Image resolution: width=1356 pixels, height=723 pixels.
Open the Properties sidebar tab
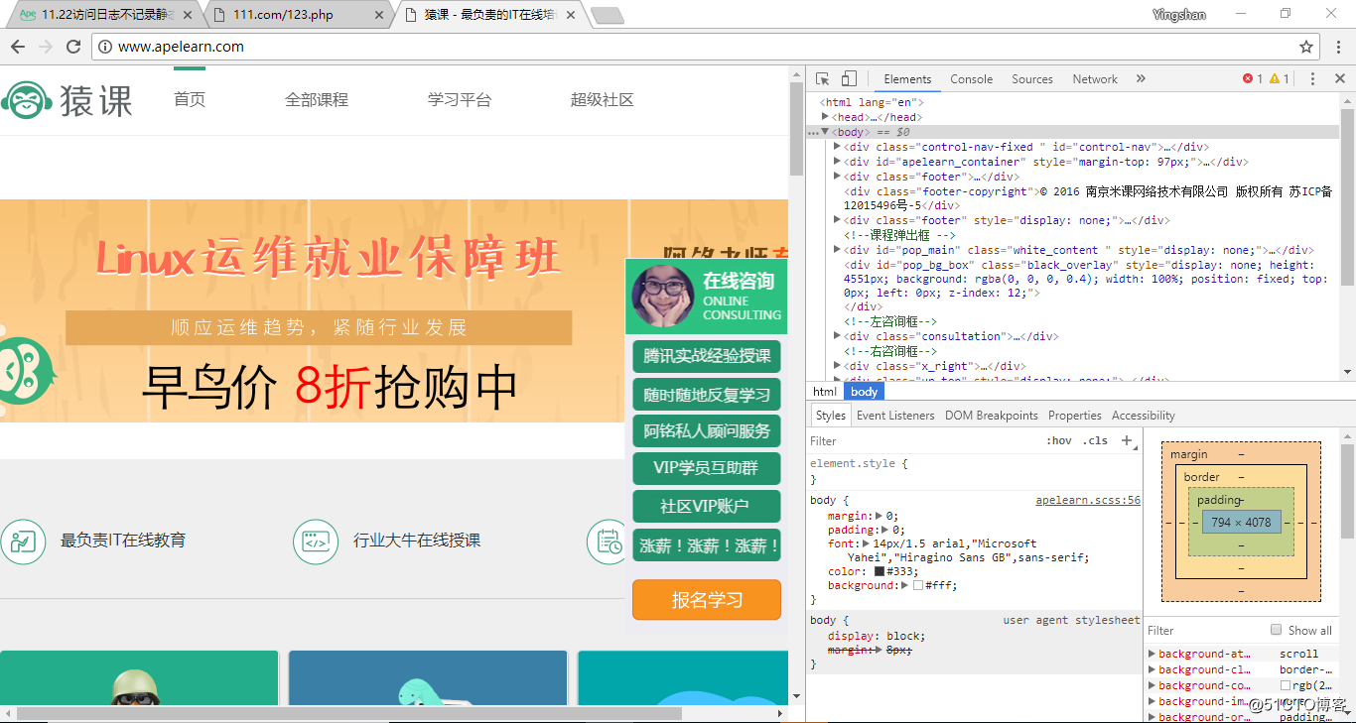point(1075,416)
